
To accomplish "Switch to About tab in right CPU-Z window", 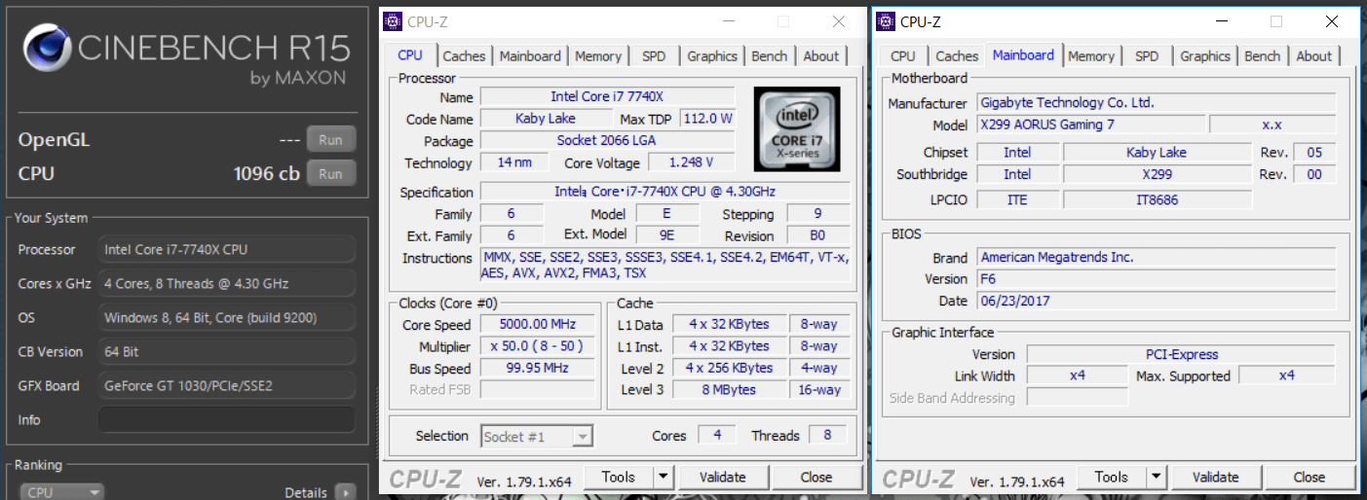I will pos(1313,56).
